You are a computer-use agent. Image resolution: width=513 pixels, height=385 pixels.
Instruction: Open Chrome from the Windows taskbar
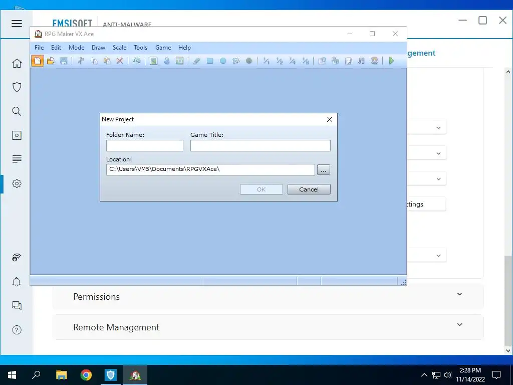pos(86,375)
